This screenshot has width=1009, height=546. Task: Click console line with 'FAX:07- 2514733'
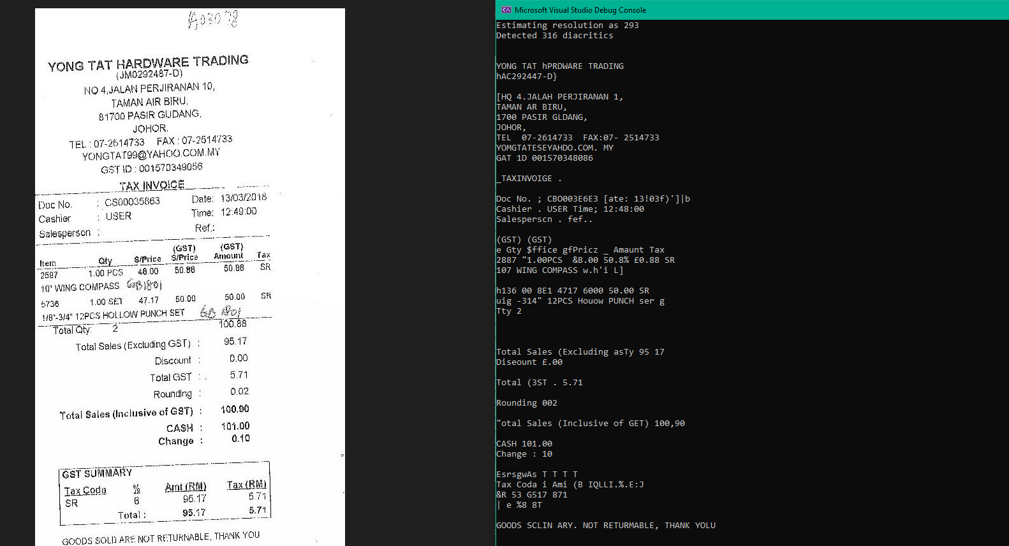tap(577, 138)
